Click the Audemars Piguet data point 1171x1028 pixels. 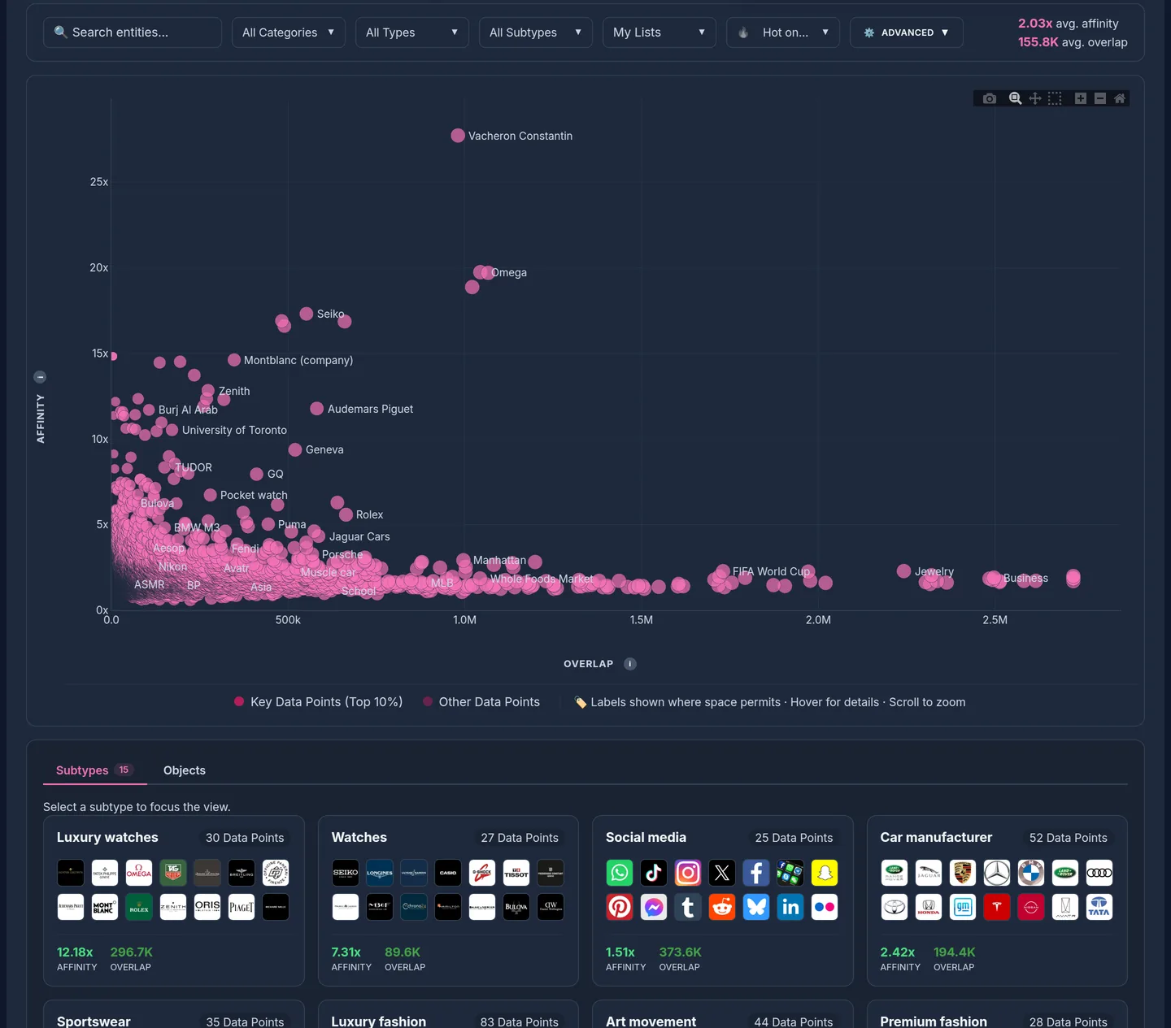(x=317, y=409)
